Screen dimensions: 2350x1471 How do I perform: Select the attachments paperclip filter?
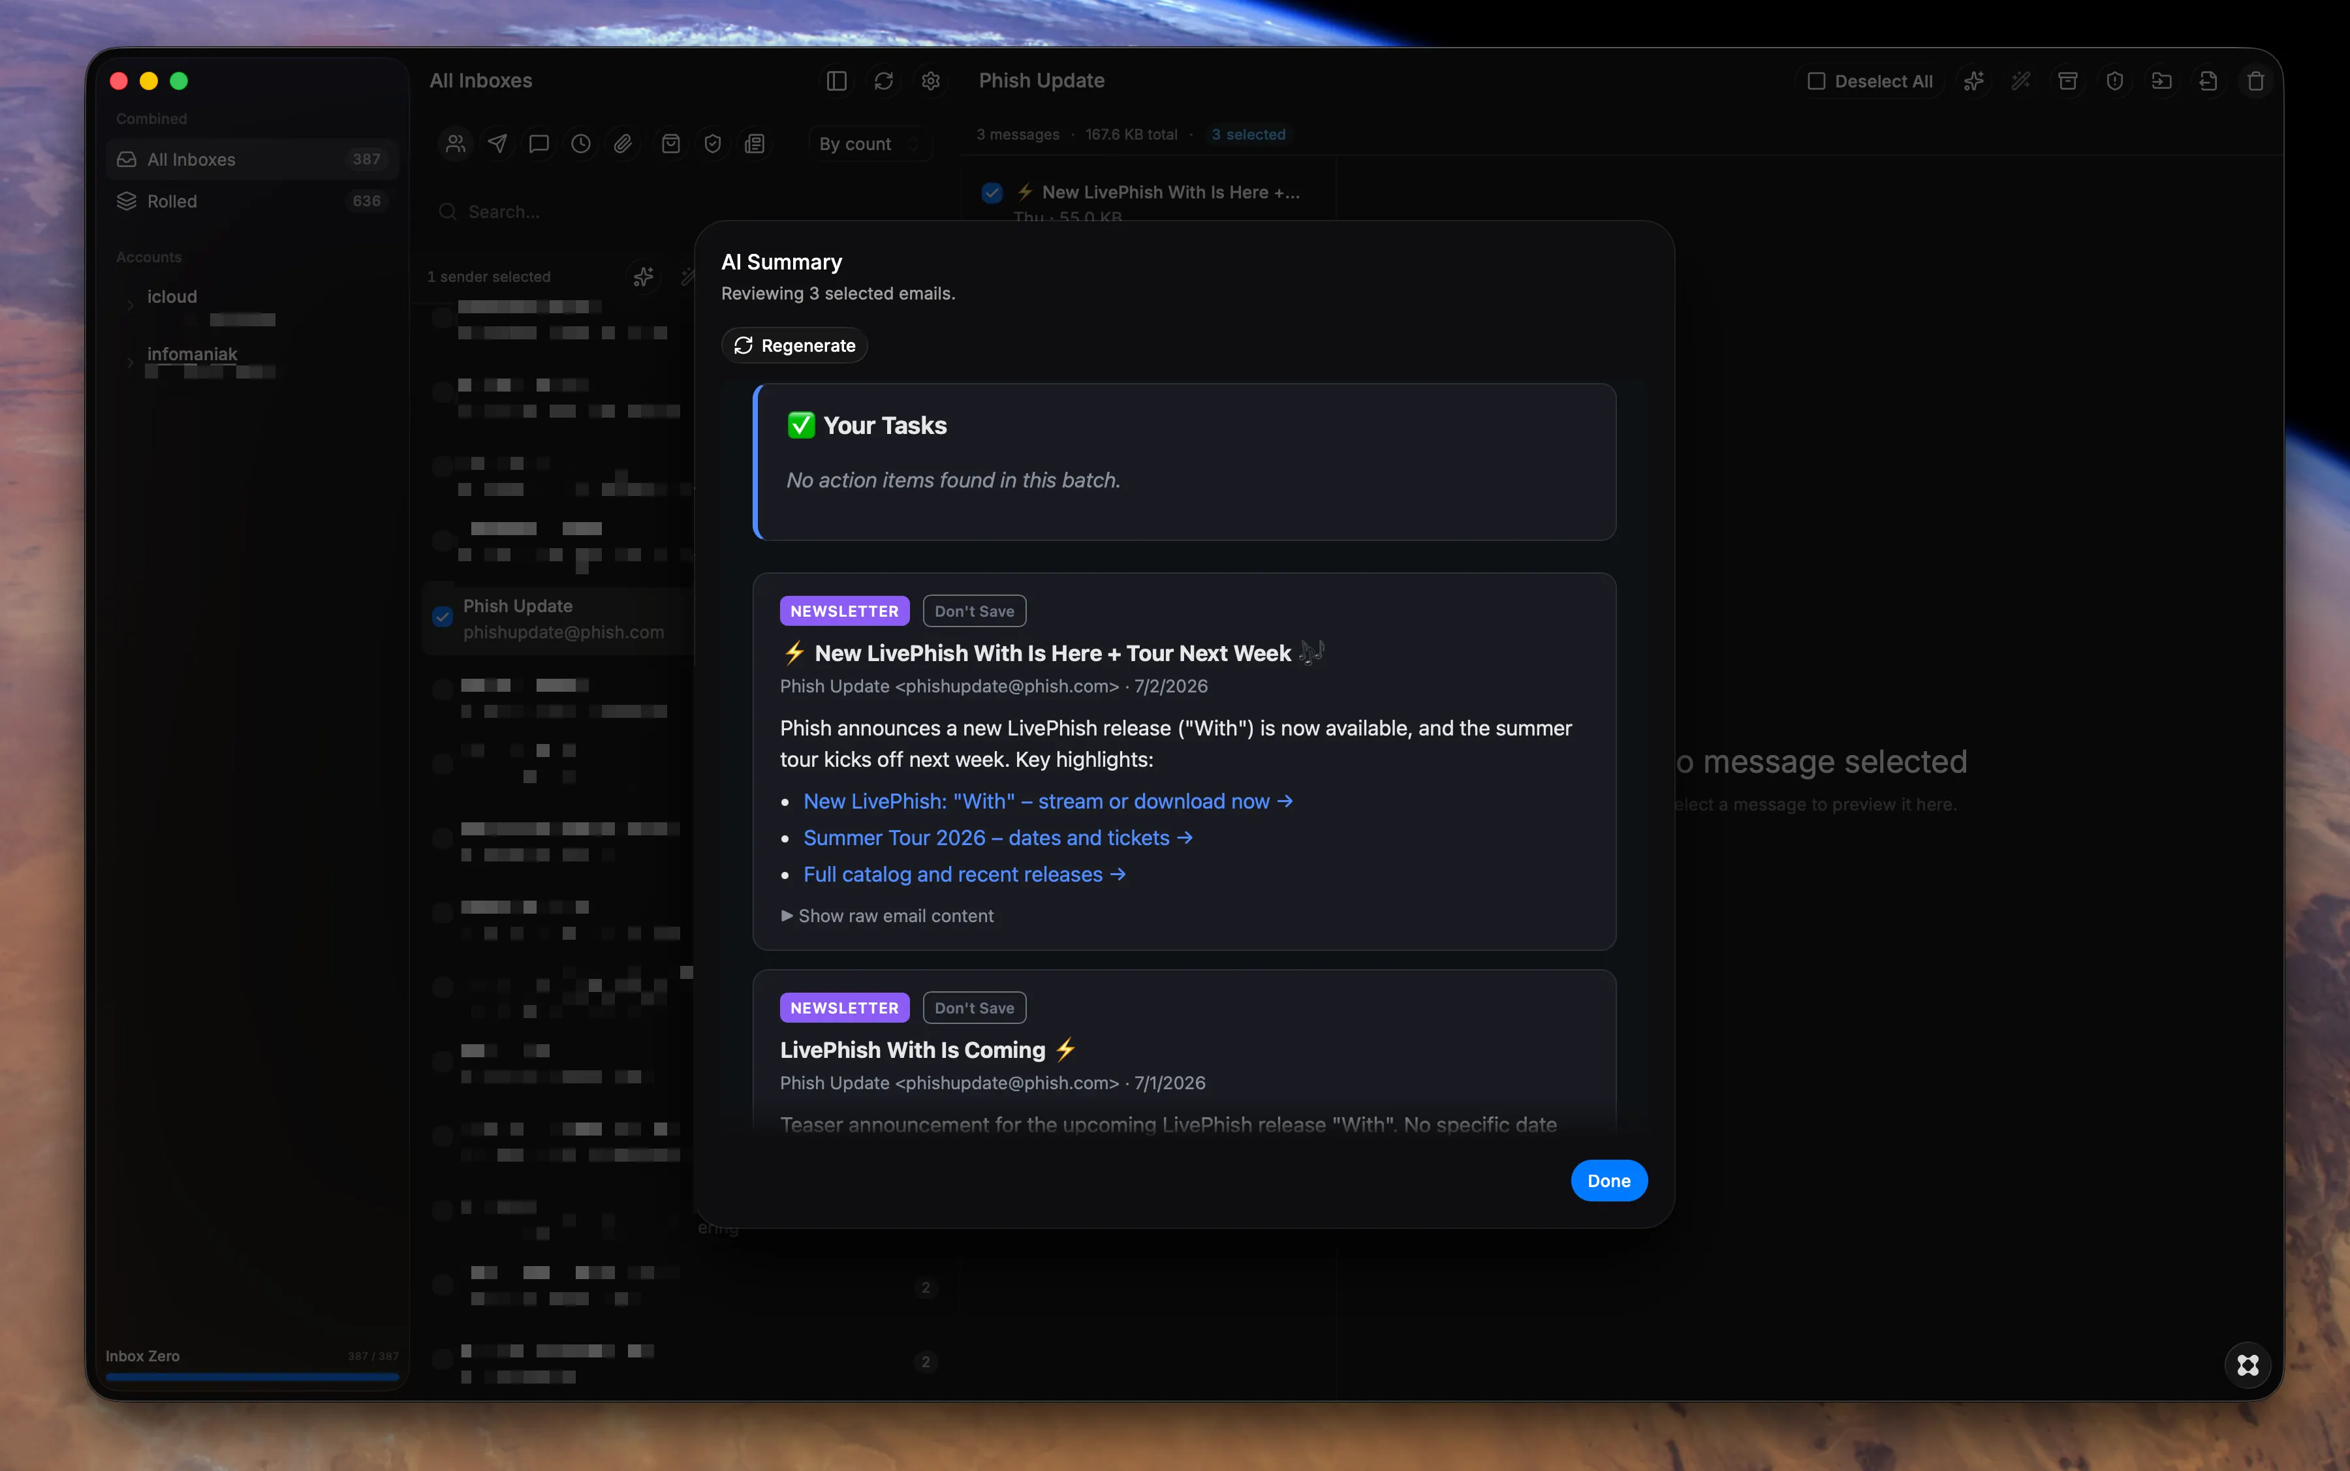(623, 144)
